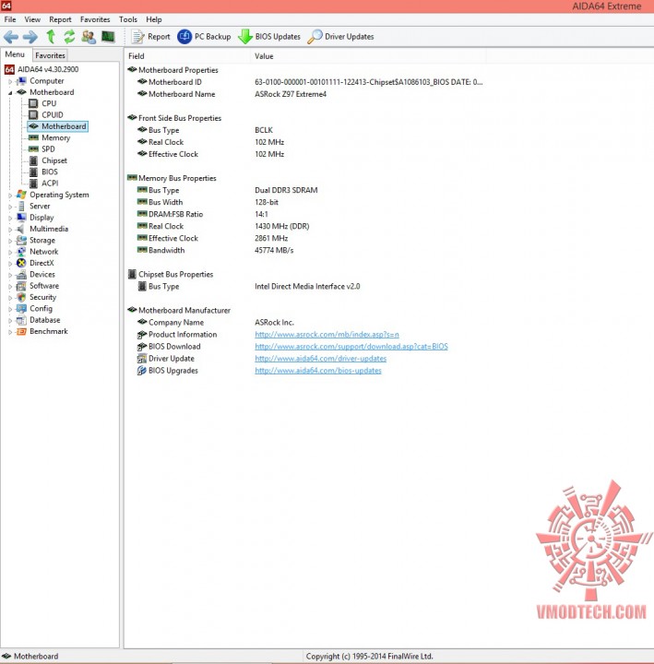Open the Favorites menu
This screenshot has width=654, height=664.
(95, 19)
